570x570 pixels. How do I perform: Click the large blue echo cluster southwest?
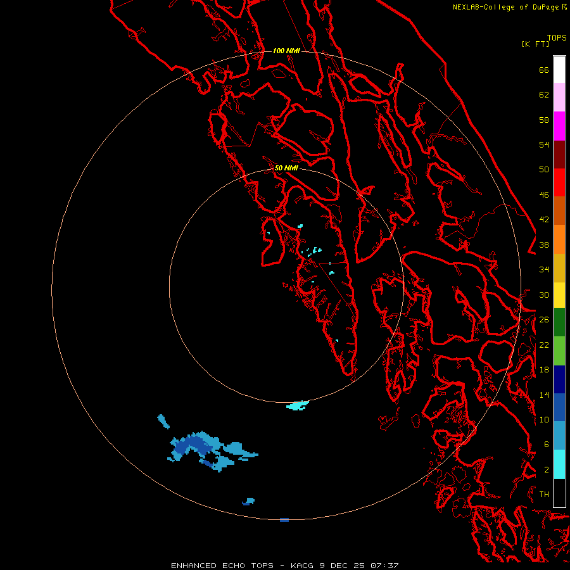pos(213,451)
